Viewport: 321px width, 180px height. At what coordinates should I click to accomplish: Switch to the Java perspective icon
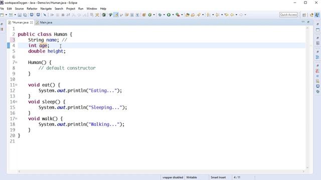pyautogui.click(x=317, y=14)
